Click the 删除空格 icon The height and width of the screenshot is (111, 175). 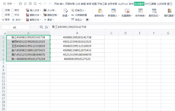coord(45,15)
